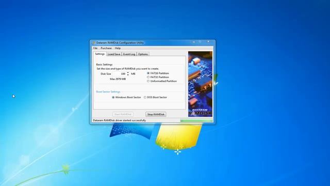Click the Disk Size input field
330x186 pixels.
(119, 74)
